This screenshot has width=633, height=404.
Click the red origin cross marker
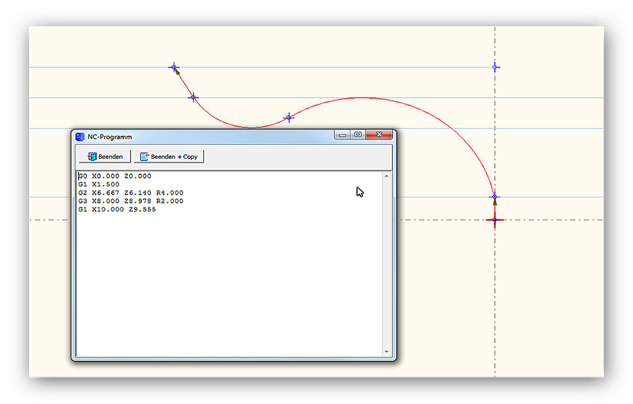[x=494, y=220]
